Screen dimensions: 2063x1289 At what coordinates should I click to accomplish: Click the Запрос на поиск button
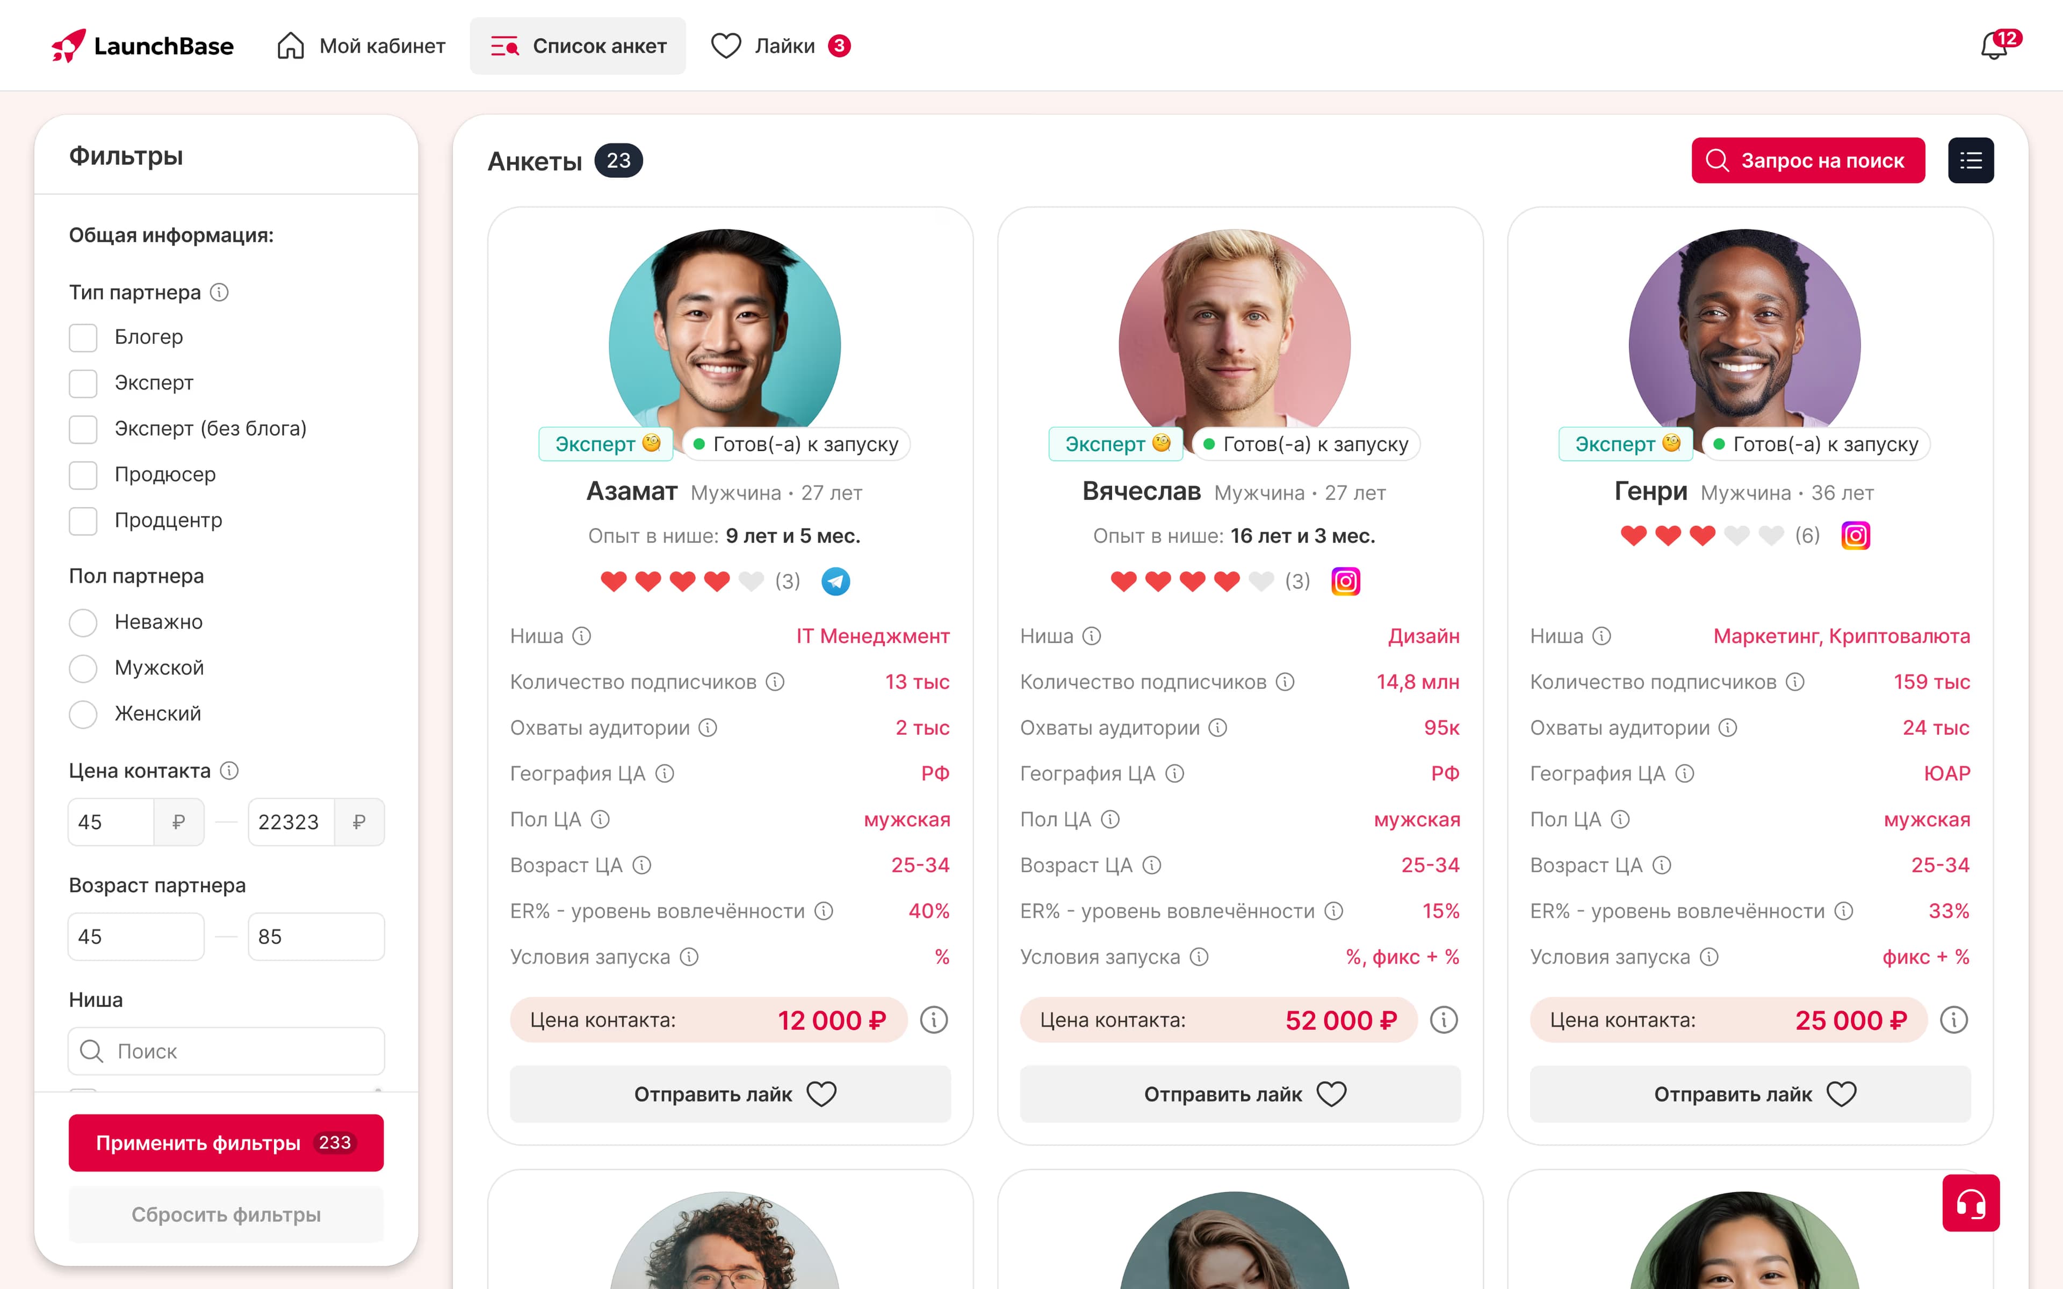click(x=1807, y=160)
